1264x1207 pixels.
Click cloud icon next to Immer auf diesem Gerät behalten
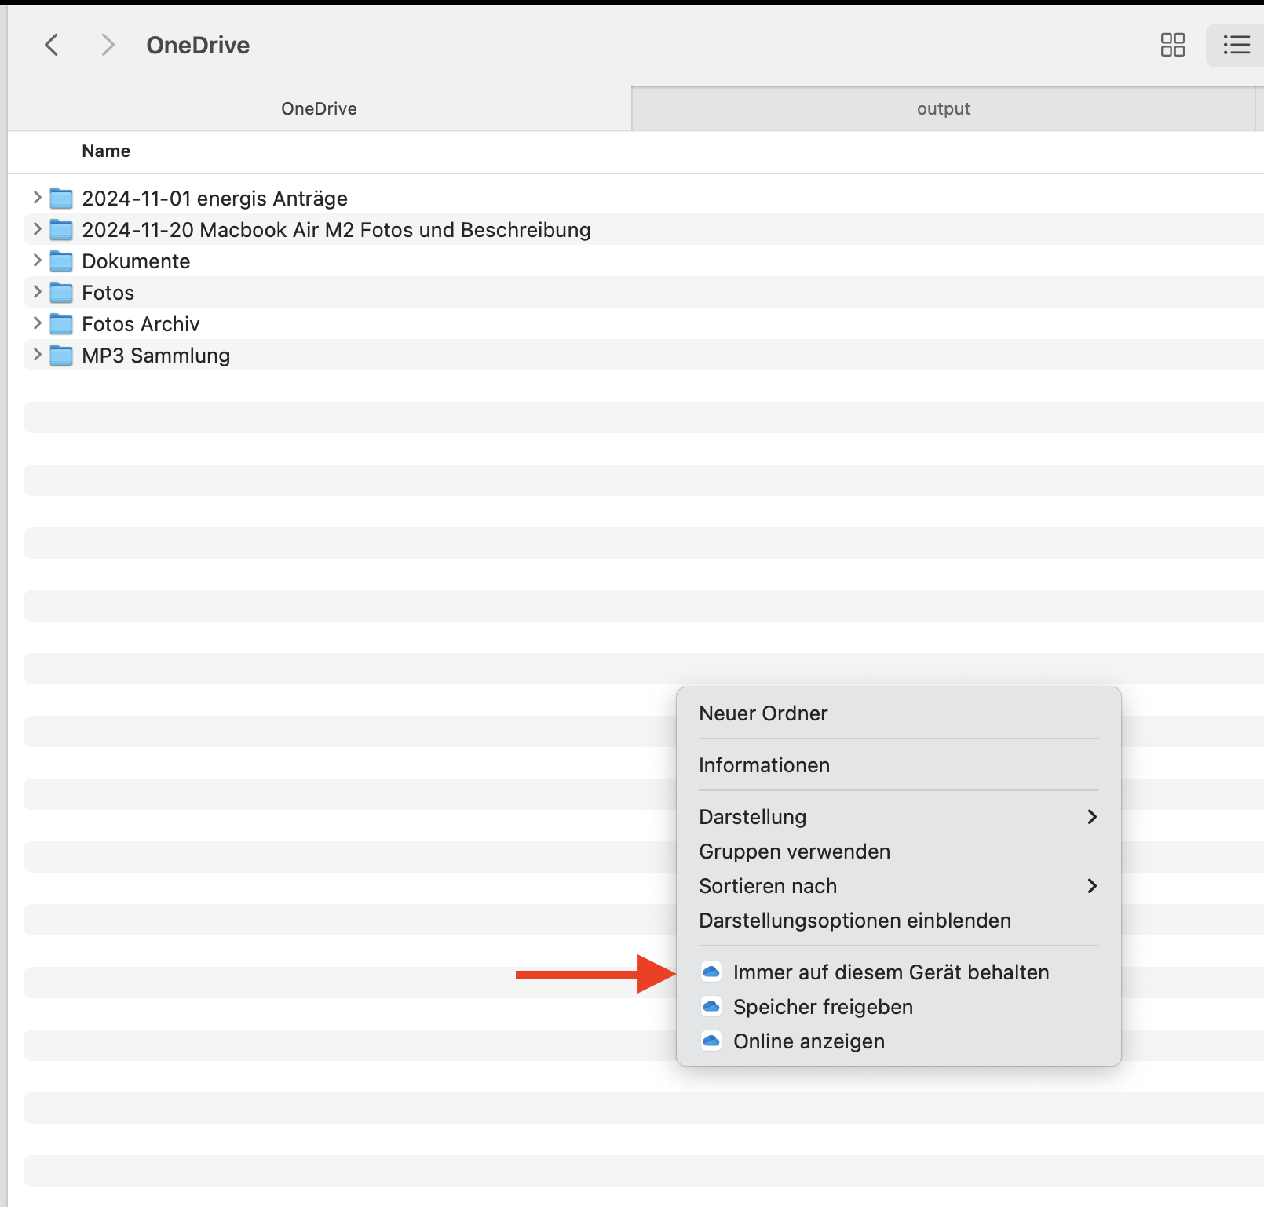tap(711, 972)
